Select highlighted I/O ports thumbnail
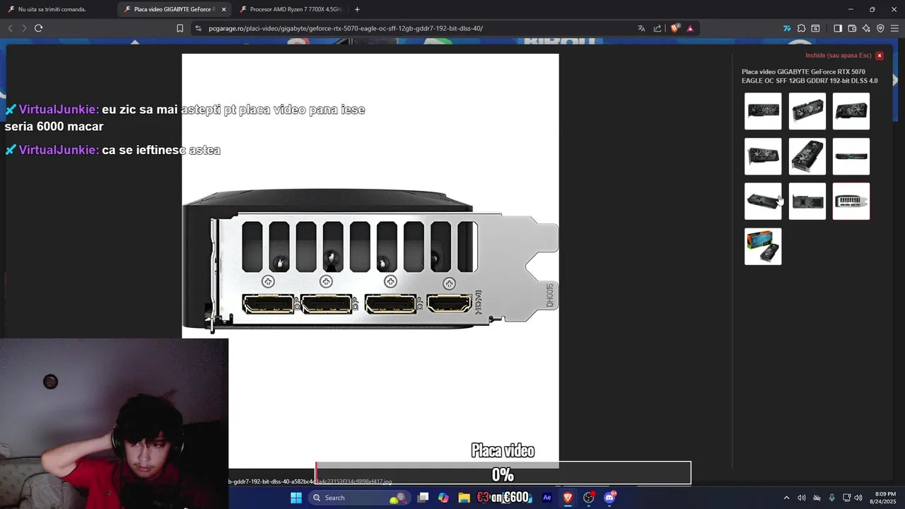Screen dimensions: 905x509 pos(851,201)
